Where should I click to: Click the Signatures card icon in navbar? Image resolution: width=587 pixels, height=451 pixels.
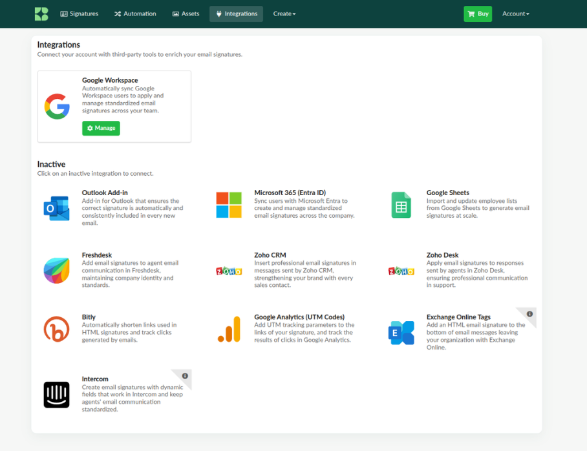tap(64, 14)
